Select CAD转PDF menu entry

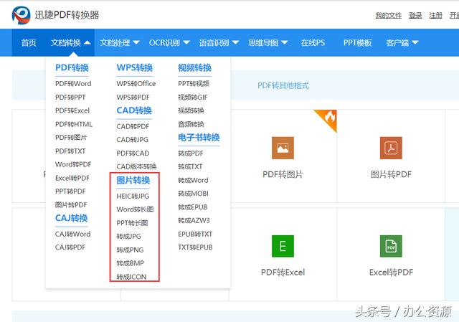133,126
